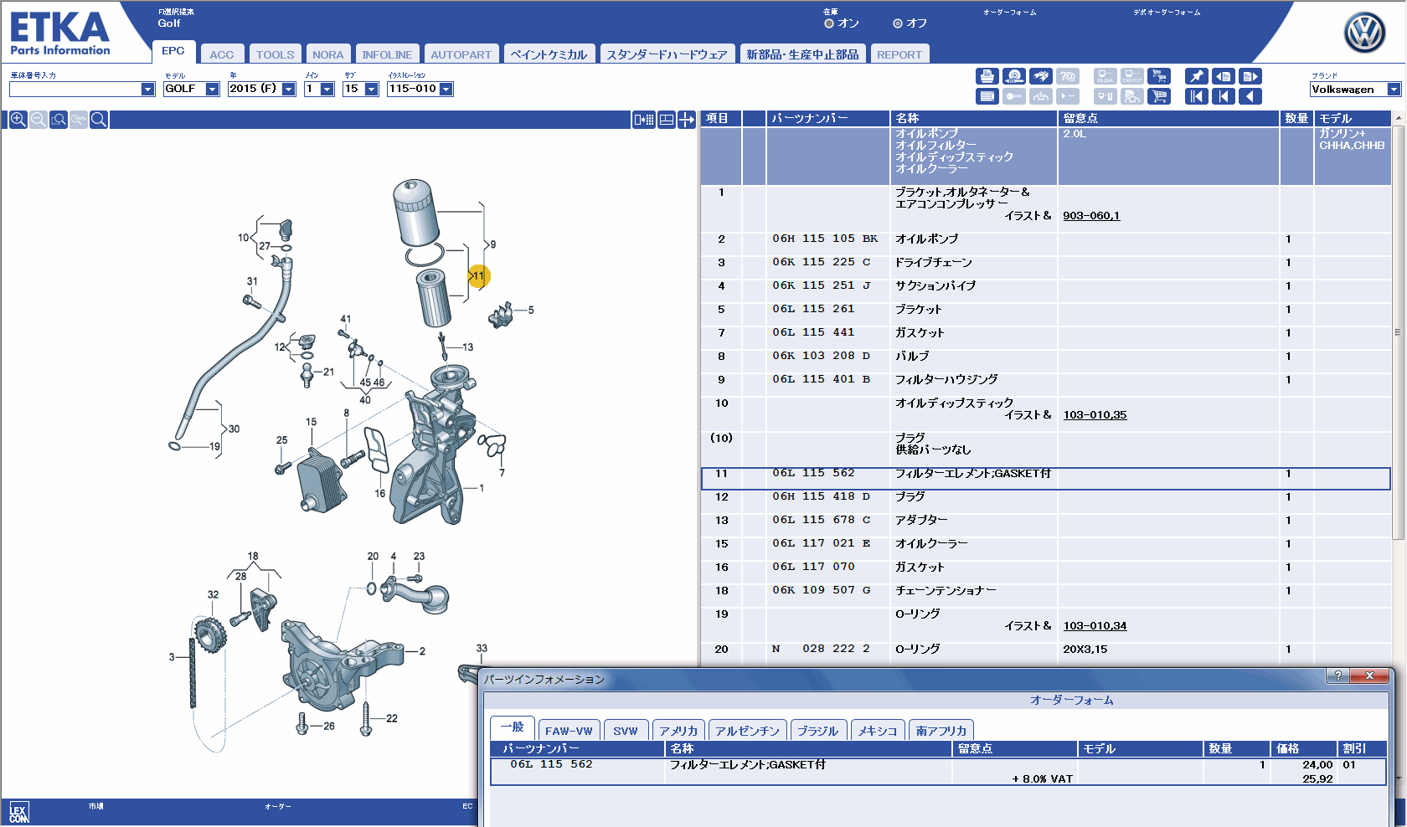Open the subgroup dropdown showing 15

(372, 89)
